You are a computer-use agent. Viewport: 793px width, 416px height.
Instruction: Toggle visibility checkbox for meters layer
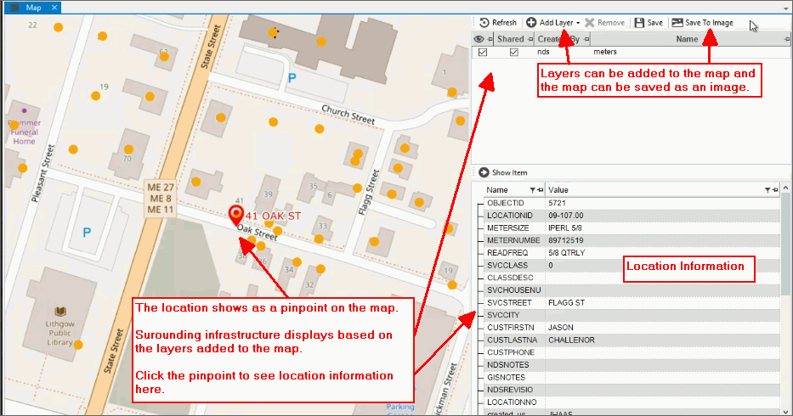pyautogui.click(x=483, y=53)
